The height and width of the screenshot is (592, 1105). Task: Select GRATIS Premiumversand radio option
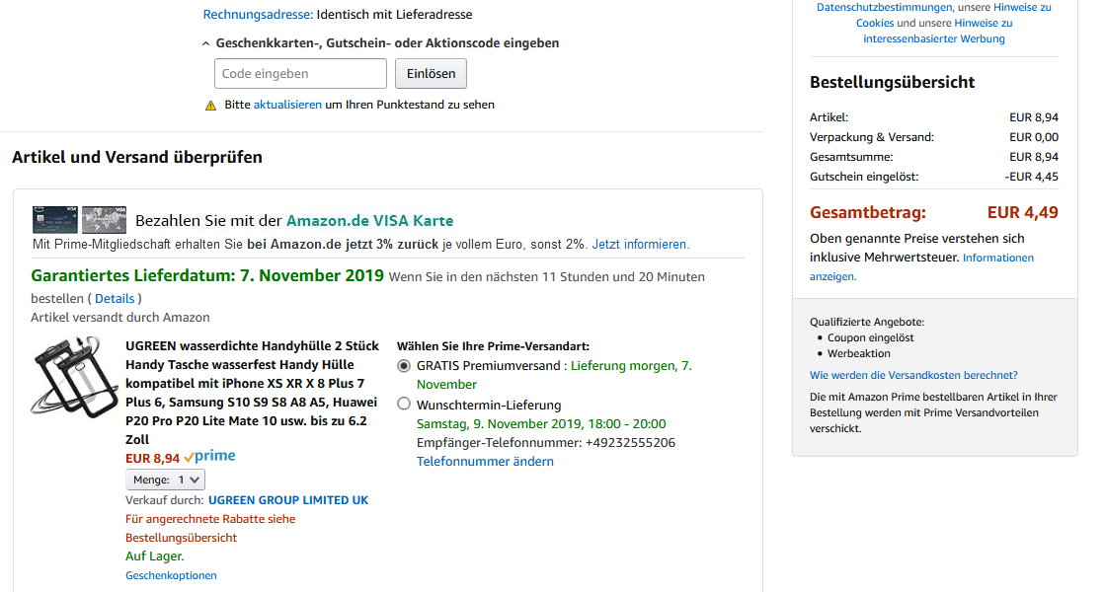point(403,366)
